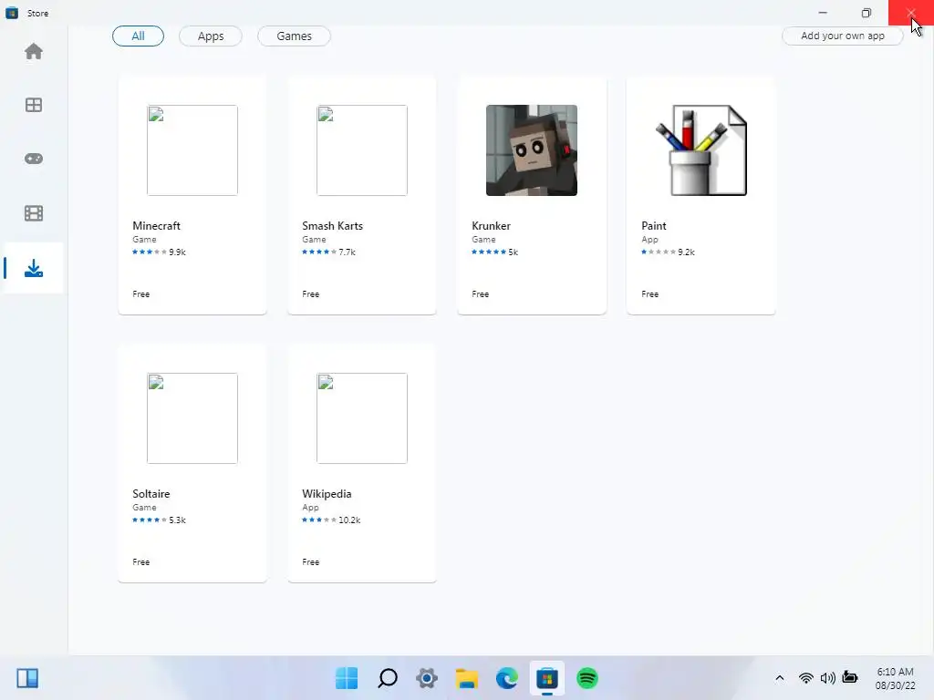934x700 pixels.
Task: Click the Add your own app button
Action: [x=842, y=36]
